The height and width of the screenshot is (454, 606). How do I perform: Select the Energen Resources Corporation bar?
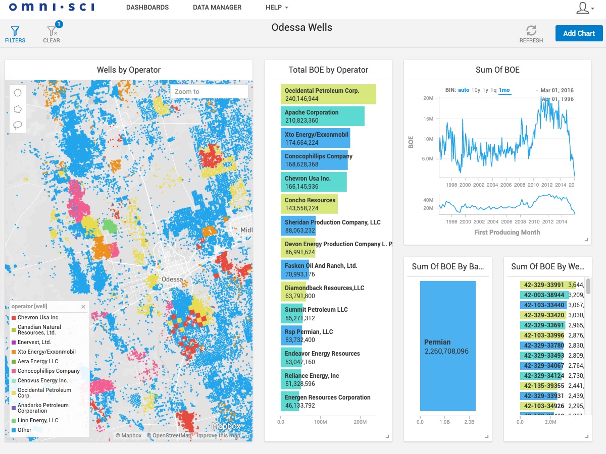(x=290, y=402)
